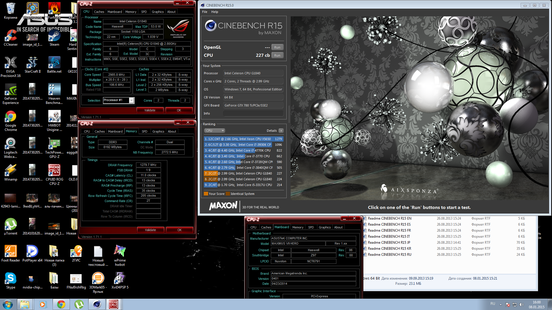552x310 pixels.
Task: Open XviD4PSP 5 desktop icon
Action: (x=120, y=281)
